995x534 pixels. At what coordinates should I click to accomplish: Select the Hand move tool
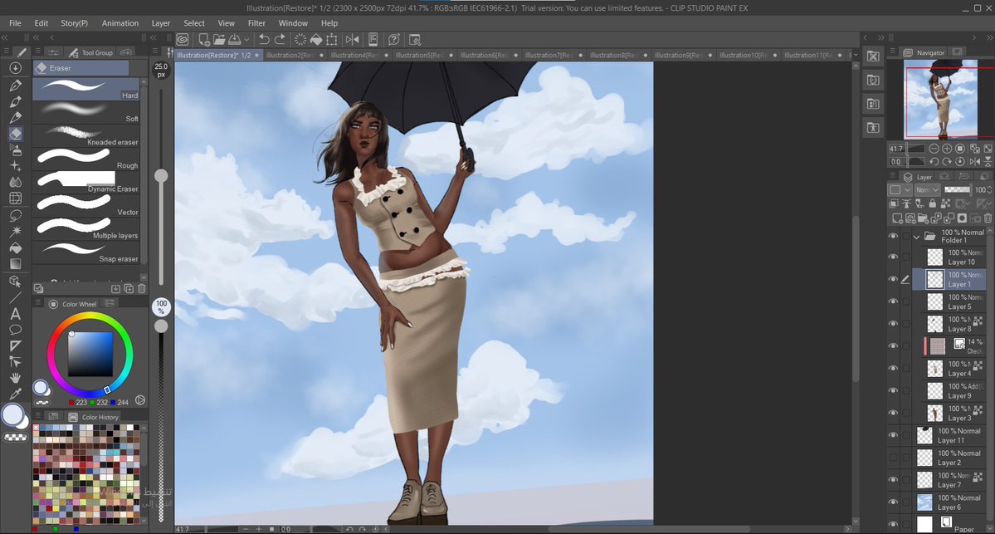(x=16, y=378)
